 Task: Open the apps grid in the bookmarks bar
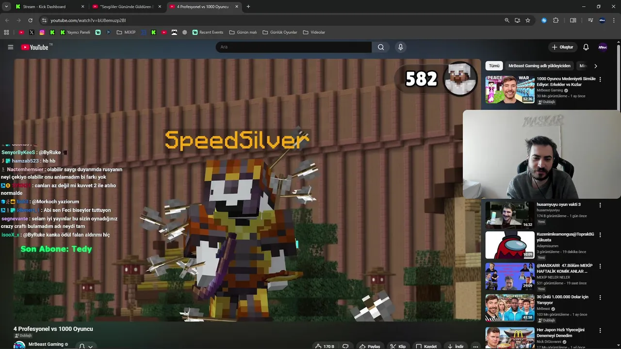tap(6, 32)
